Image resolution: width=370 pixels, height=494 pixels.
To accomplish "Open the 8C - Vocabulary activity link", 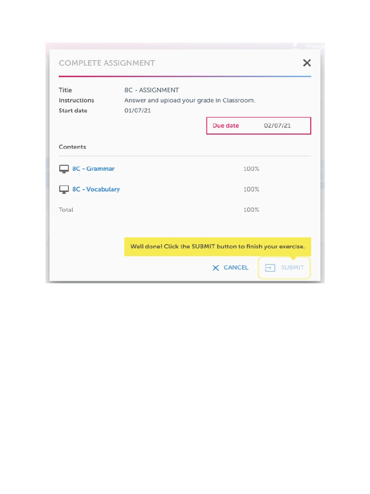I will pos(96,189).
